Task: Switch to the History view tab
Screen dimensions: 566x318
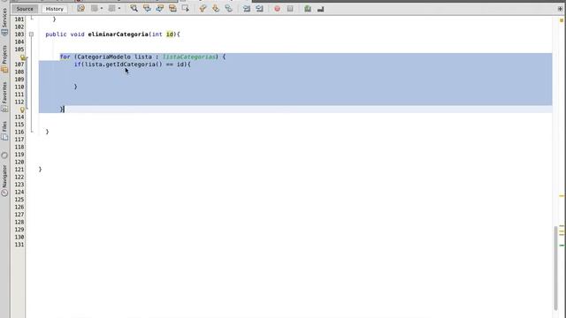Action: 55,9
